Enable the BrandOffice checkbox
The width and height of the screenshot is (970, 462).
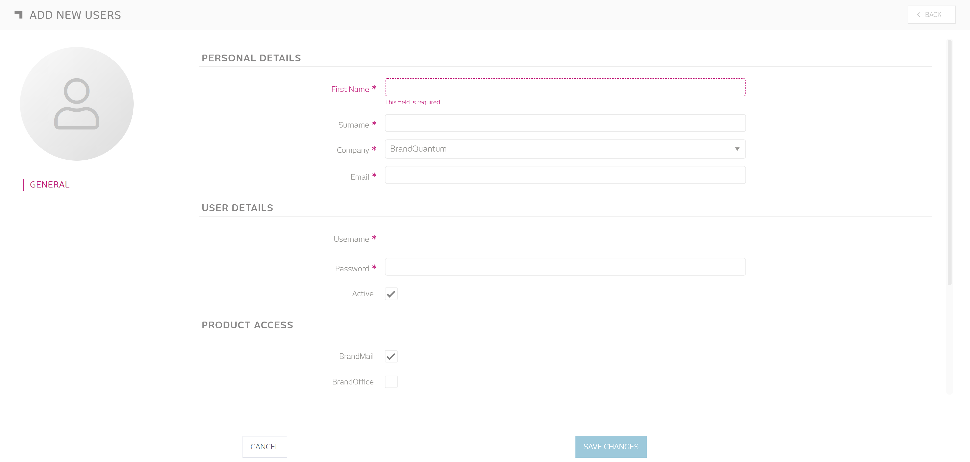coord(391,382)
